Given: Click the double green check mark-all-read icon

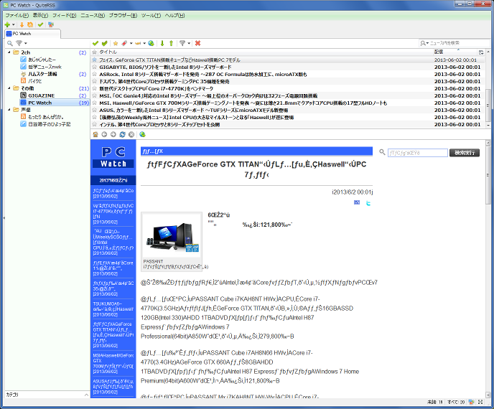Looking at the screenshot, I should pyautogui.click(x=105, y=43).
